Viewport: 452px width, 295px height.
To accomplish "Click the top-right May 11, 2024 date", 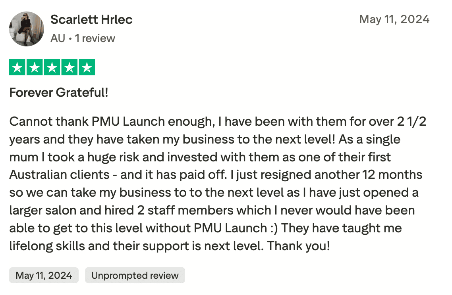I will click(394, 19).
